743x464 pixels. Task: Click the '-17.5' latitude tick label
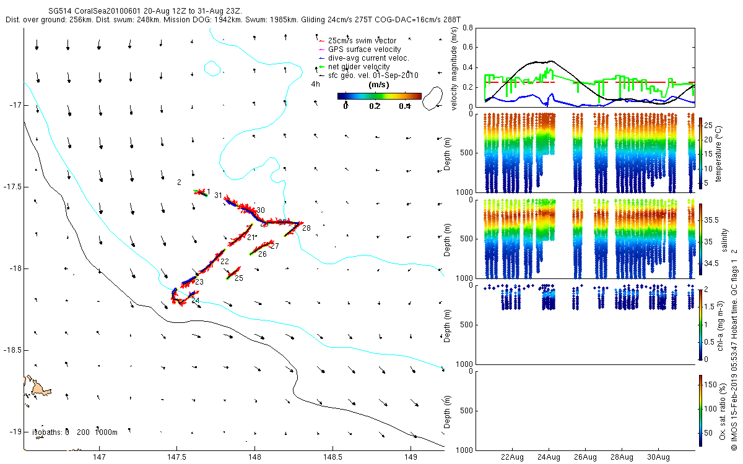[12, 187]
